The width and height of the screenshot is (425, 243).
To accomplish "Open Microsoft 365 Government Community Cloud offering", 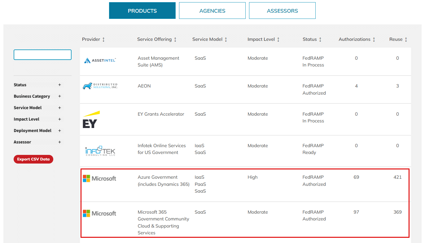I will pyautogui.click(x=164, y=222).
